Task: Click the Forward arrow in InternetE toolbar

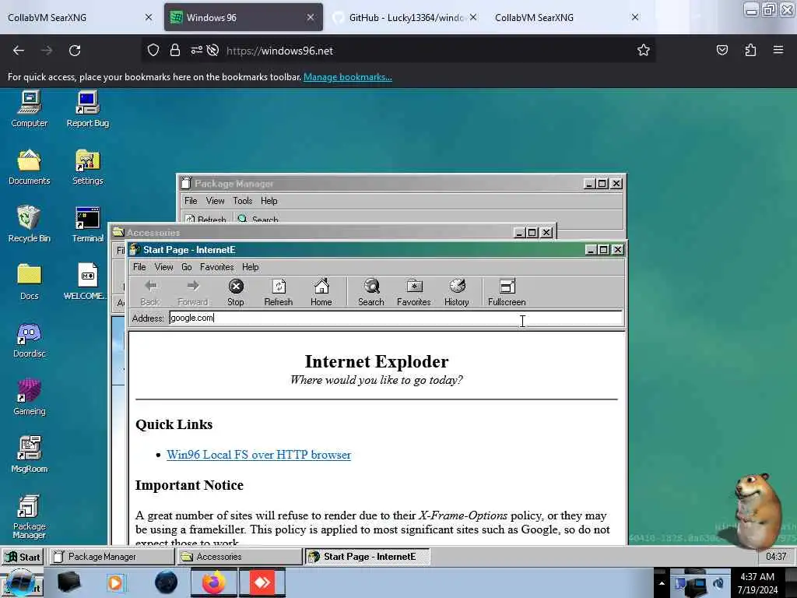Action: coord(193,293)
